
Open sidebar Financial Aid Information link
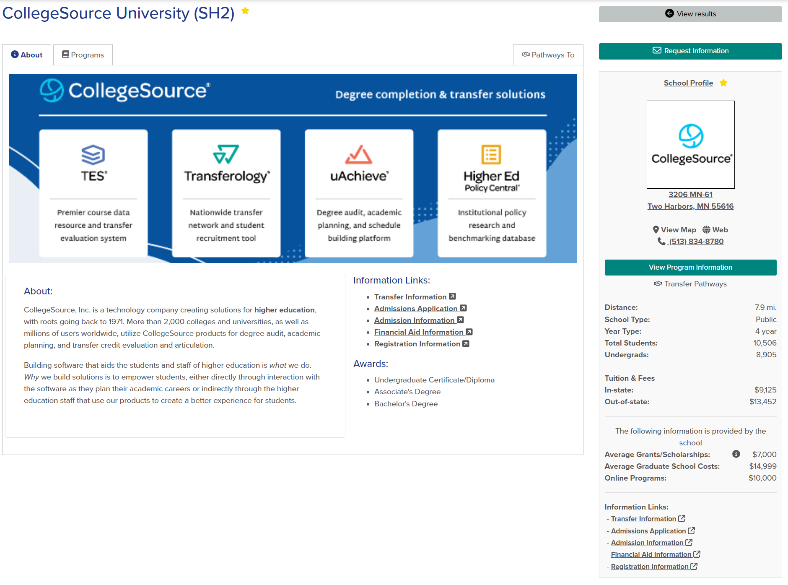651,554
